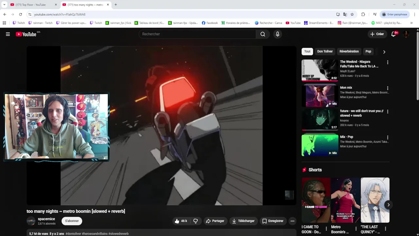This screenshot has height=236, width=419.
Task: Open the Chrome three-dot menu
Action: 415,14
